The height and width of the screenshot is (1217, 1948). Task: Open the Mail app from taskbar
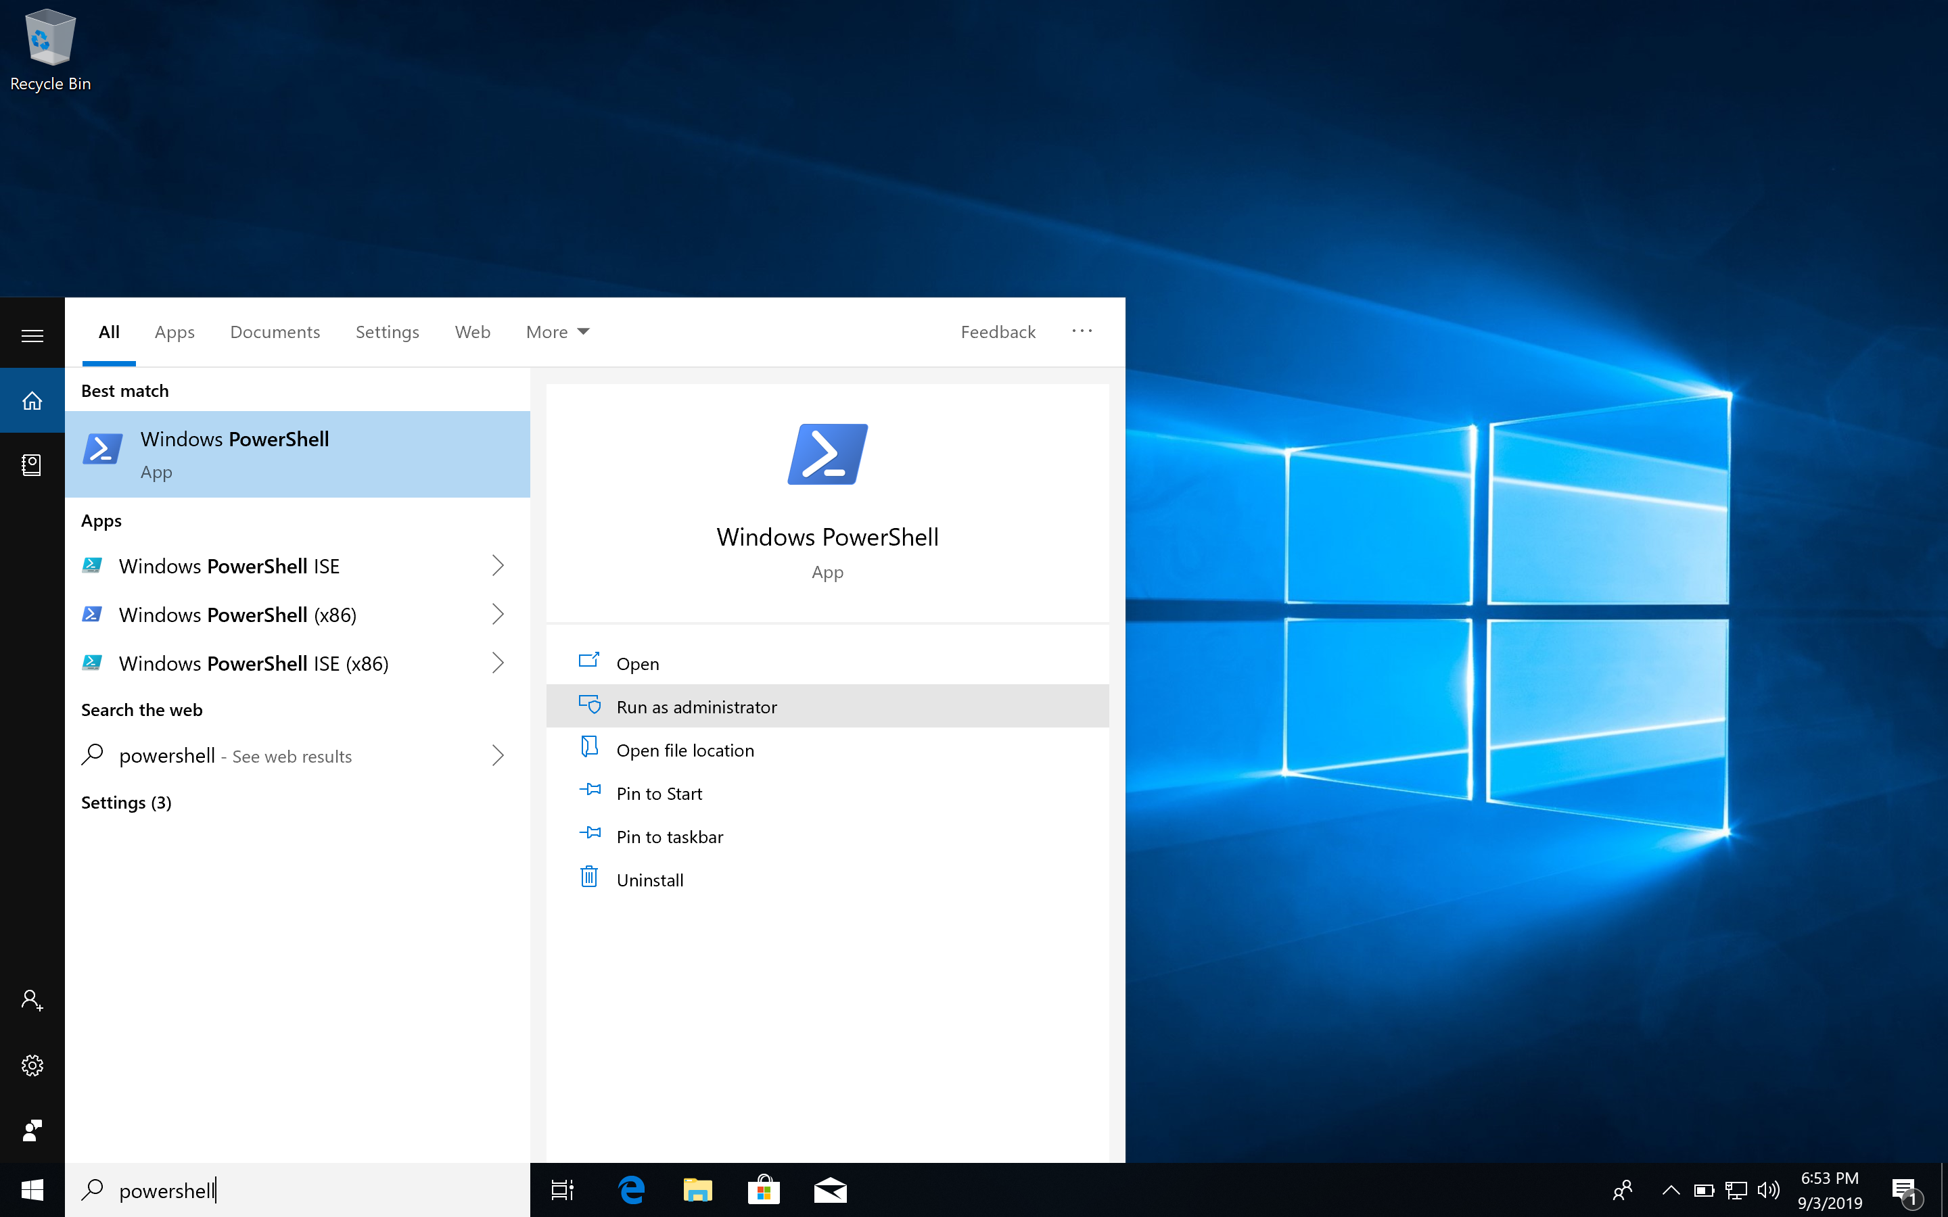(x=830, y=1190)
